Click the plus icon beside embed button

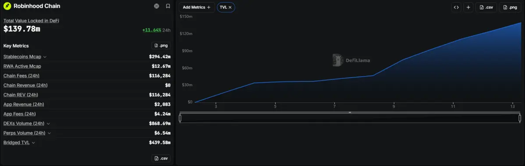(468, 7)
